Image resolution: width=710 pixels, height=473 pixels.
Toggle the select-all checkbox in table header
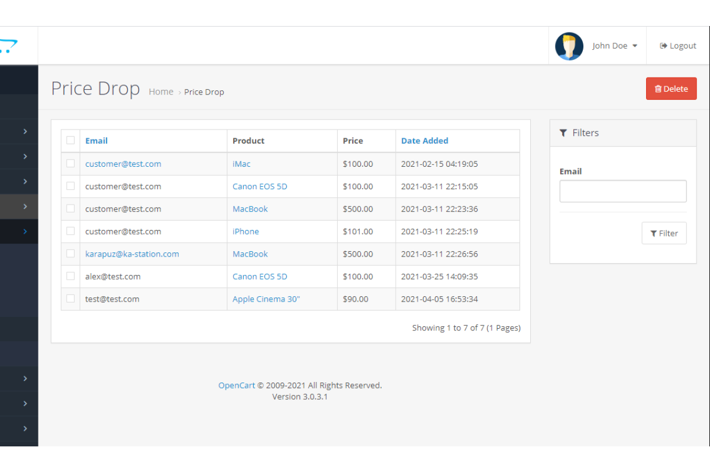coord(70,141)
